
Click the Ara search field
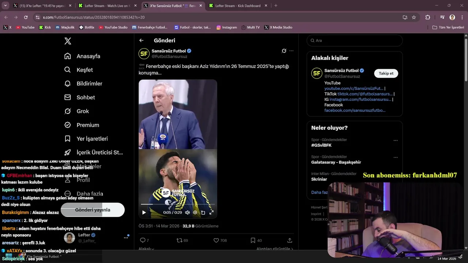coord(355,41)
